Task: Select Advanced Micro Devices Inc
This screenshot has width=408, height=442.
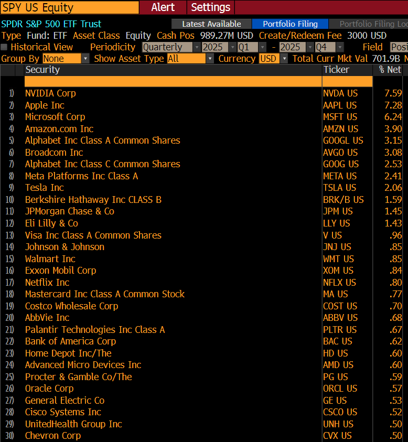Action: click(x=83, y=365)
